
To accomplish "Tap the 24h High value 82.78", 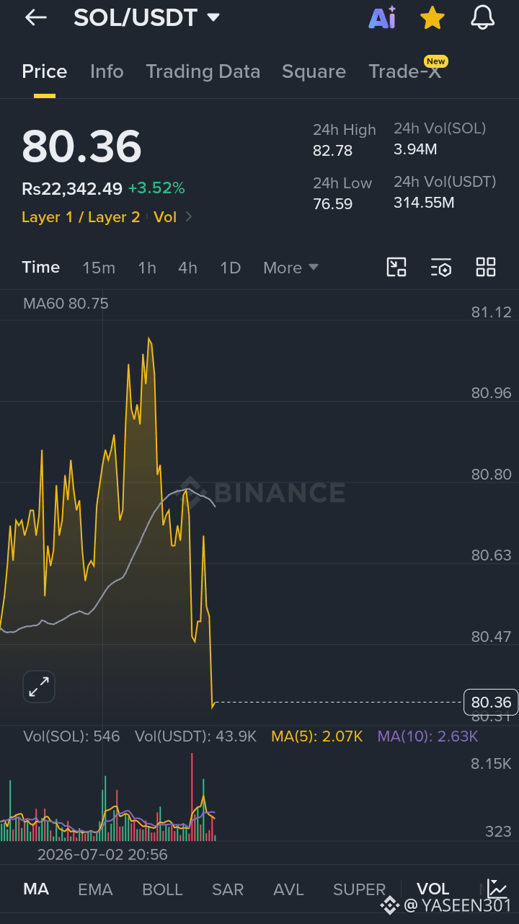I will click(332, 151).
